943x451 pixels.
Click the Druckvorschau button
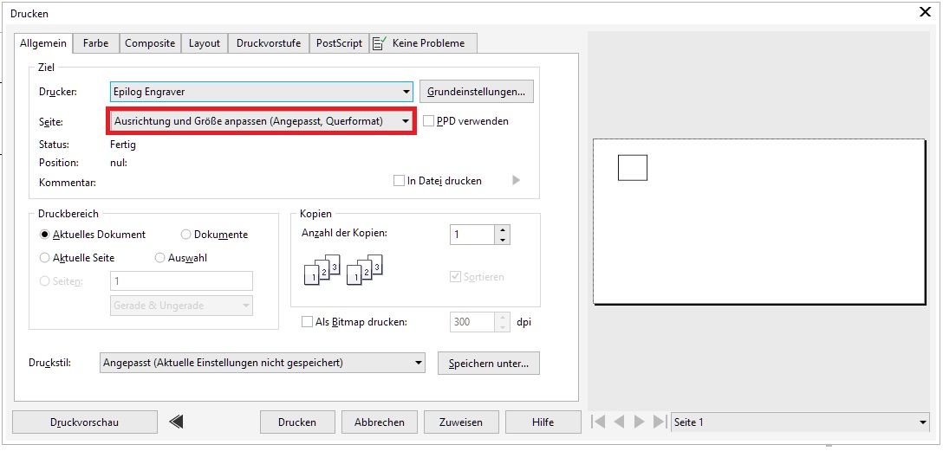point(85,422)
